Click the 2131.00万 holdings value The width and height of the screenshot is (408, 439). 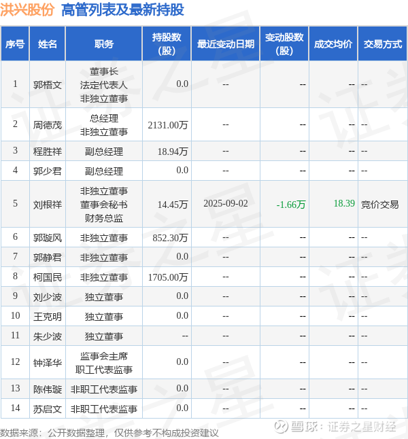point(168,125)
